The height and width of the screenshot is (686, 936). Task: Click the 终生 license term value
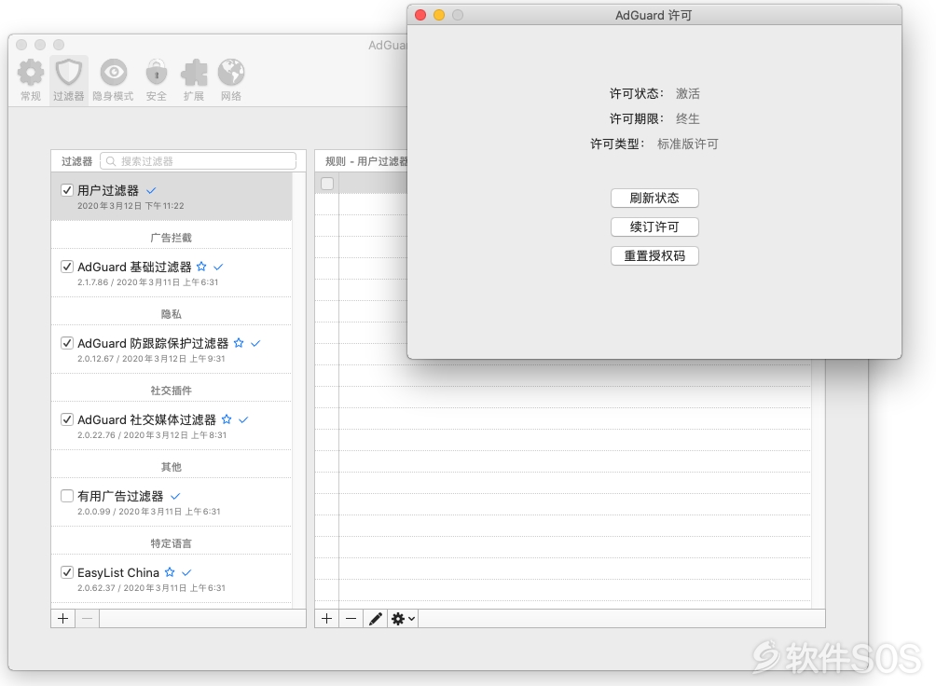(688, 118)
